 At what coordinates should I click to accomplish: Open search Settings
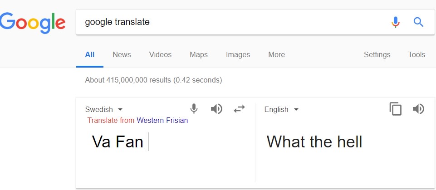377,54
